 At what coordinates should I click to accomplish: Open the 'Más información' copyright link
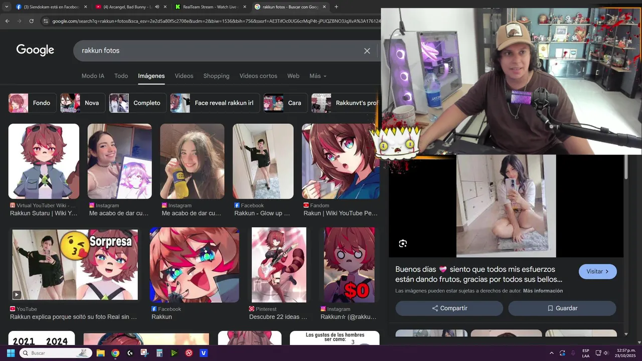(543, 291)
